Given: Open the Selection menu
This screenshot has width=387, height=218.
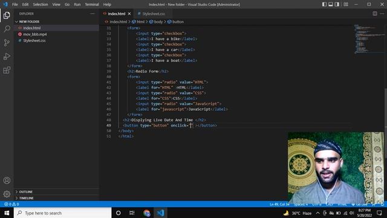Looking at the screenshot, I should 41,4.
